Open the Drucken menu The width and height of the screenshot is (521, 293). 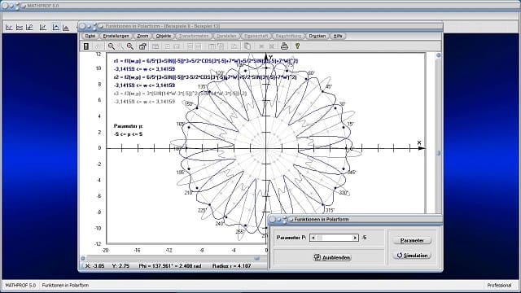pos(317,36)
